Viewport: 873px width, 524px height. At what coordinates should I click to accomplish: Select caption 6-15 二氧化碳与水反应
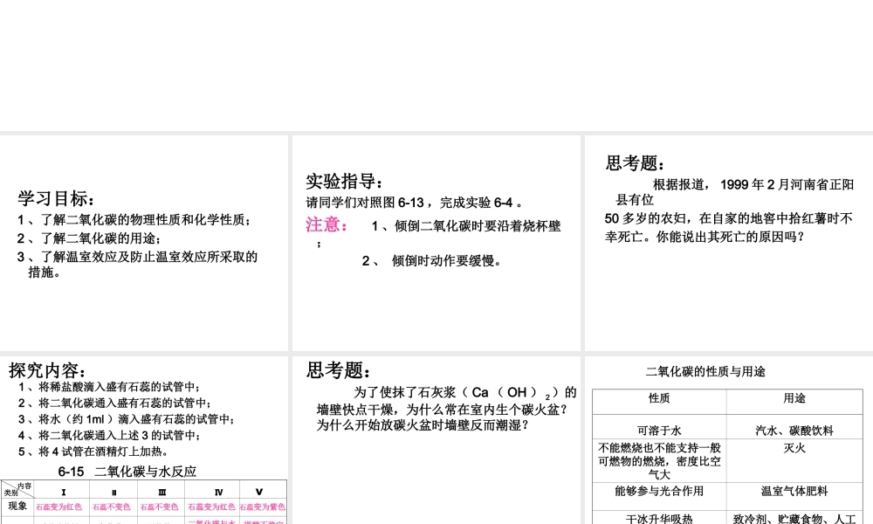[127, 472]
